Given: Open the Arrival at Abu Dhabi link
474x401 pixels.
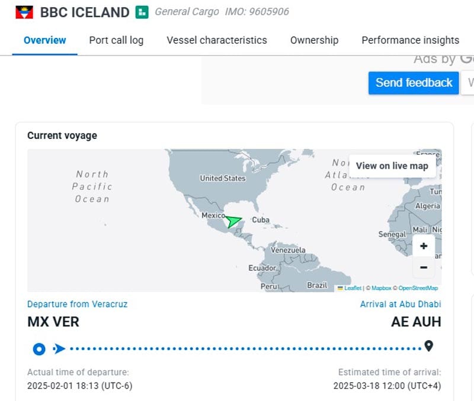Looking at the screenshot, I should (401, 304).
